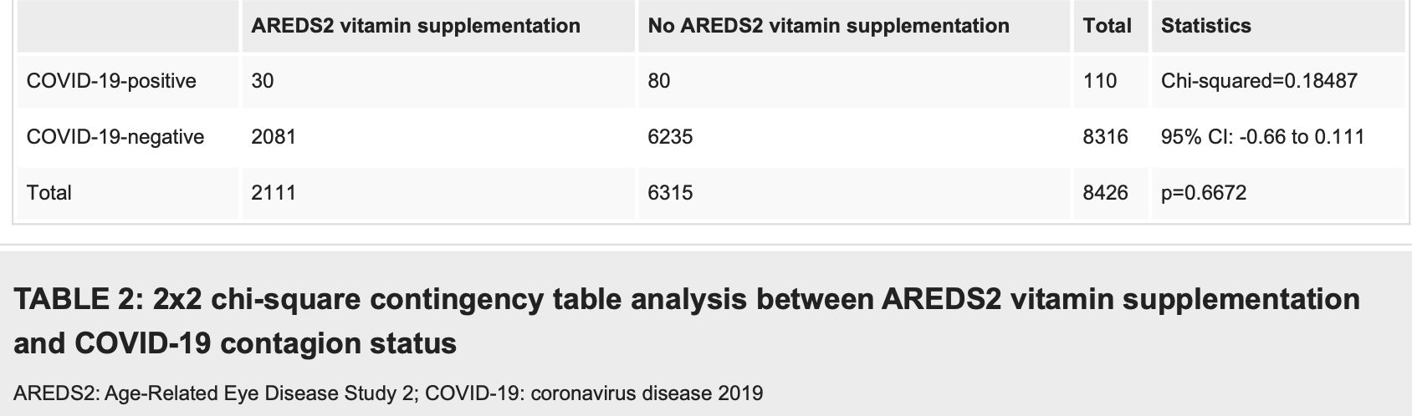
Task: Select the grand total 8426 cell
Action: [1105, 193]
